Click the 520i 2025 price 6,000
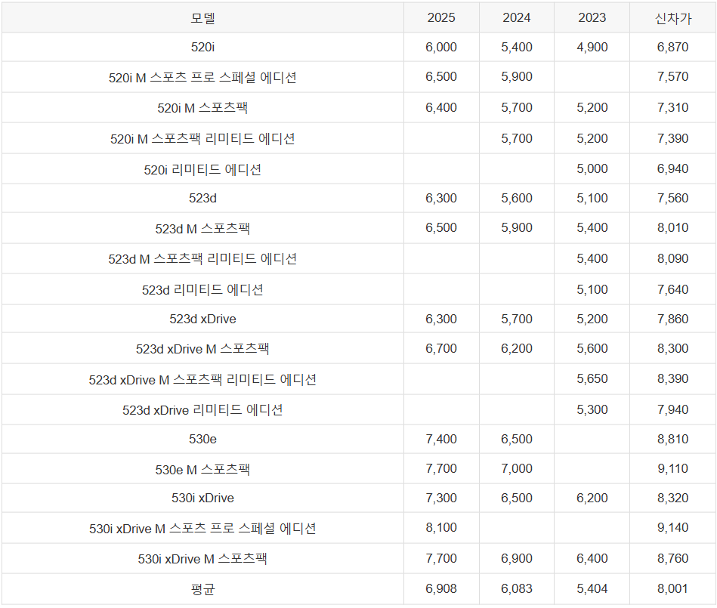 (x=441, y=47)
